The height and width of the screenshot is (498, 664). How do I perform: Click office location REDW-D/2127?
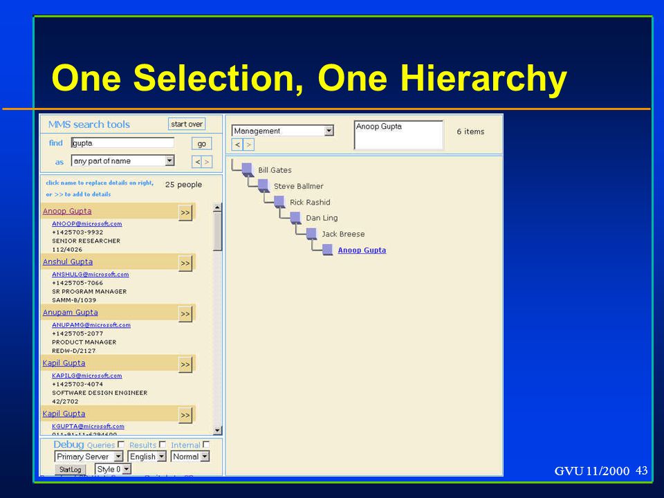(74, 351)
